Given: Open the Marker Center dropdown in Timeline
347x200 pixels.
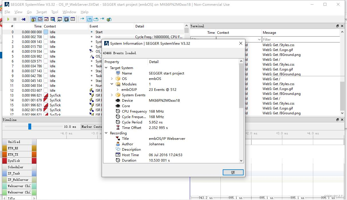Looking at the screenshot, I should 91,127.
